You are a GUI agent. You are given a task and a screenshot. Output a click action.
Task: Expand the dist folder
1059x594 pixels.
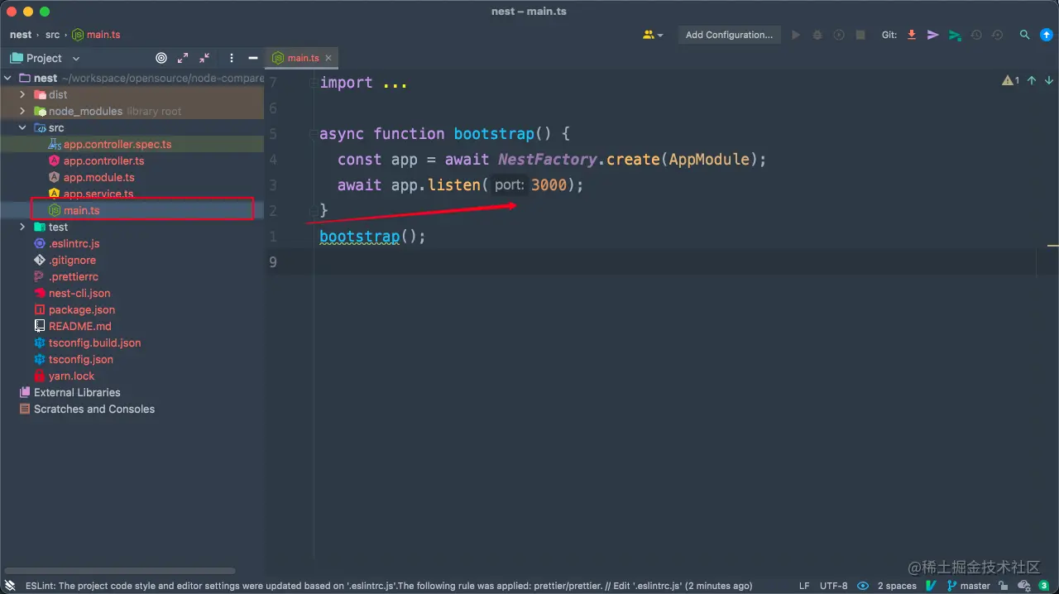pos(22,94)
